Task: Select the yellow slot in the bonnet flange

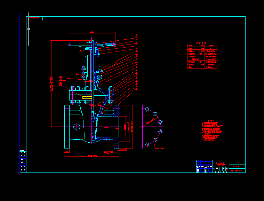Action: coord(87,98)
